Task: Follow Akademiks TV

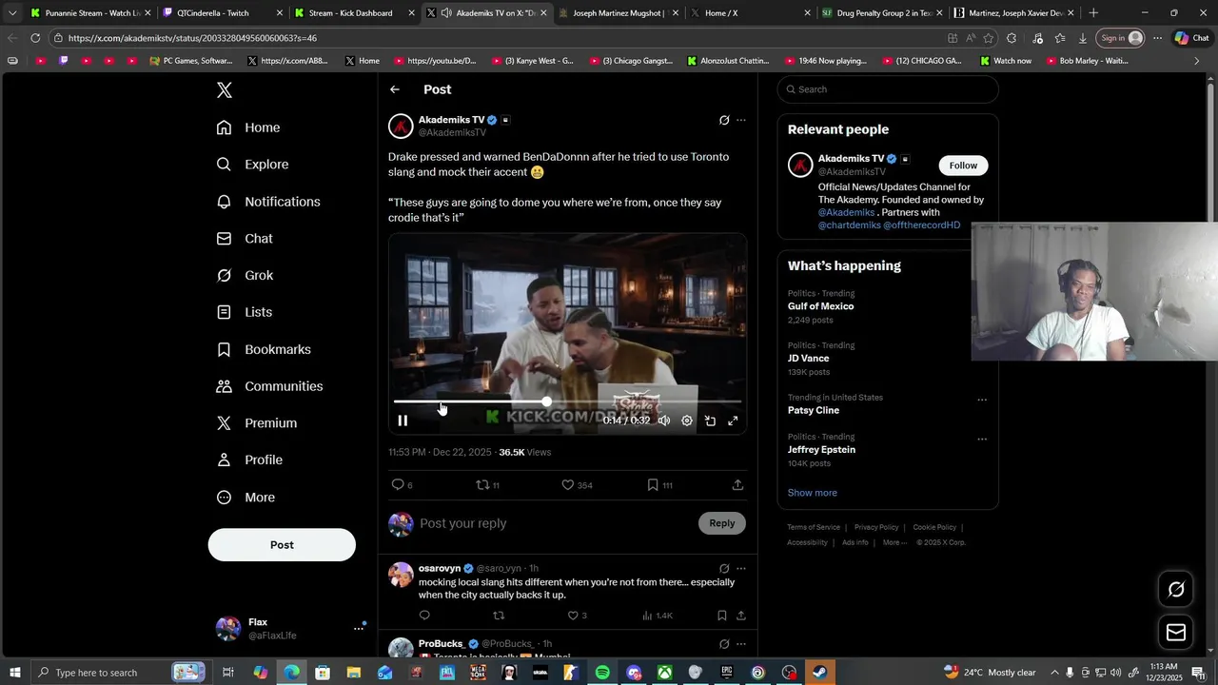Action: 963,166
